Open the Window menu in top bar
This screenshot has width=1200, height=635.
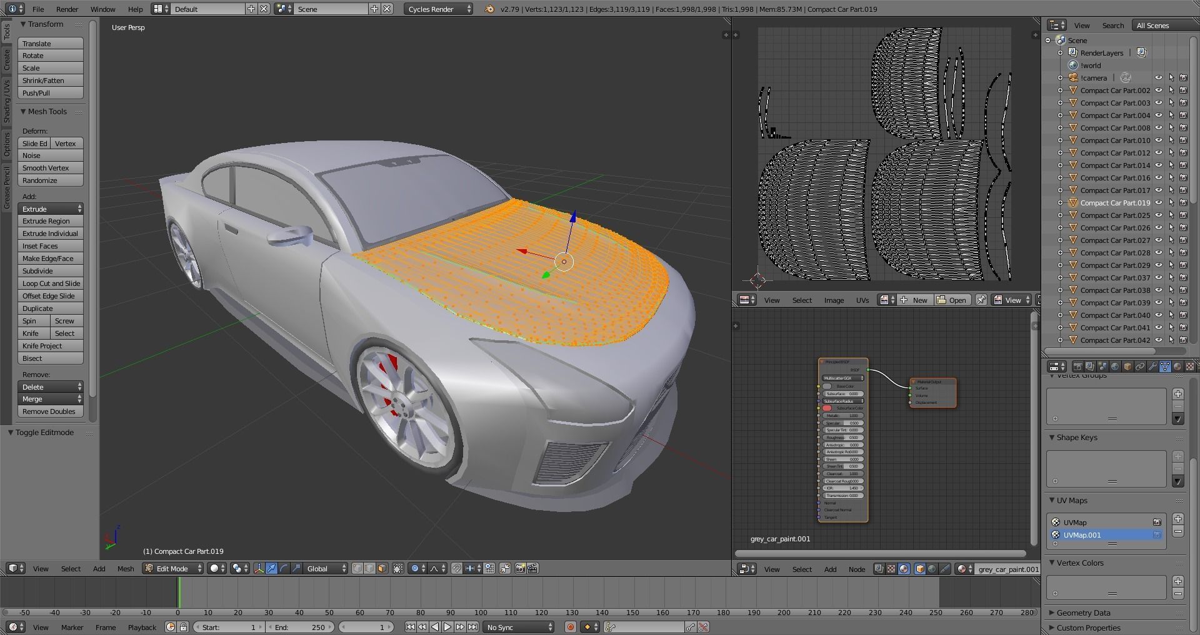(102, 9)
